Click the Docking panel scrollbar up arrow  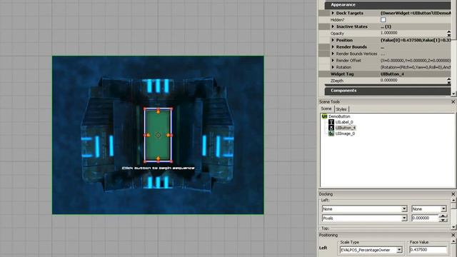[453, 200]
